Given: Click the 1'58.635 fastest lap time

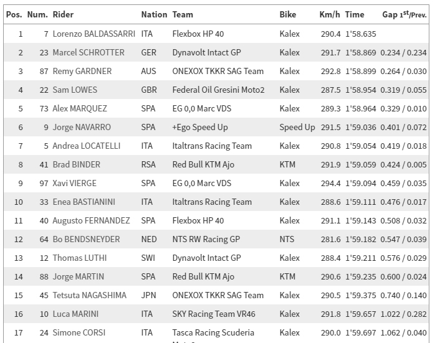Looking at the screenshot, I should pyautogui.click(x=361, y=34).
